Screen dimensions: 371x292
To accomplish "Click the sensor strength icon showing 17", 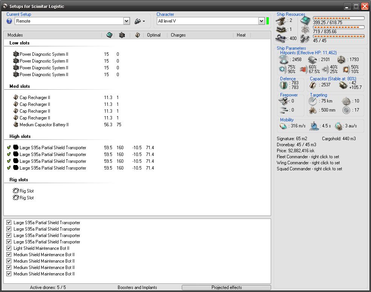I will point(346,110).
